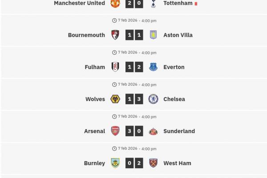Click the Sunderland badge icon

153,131
